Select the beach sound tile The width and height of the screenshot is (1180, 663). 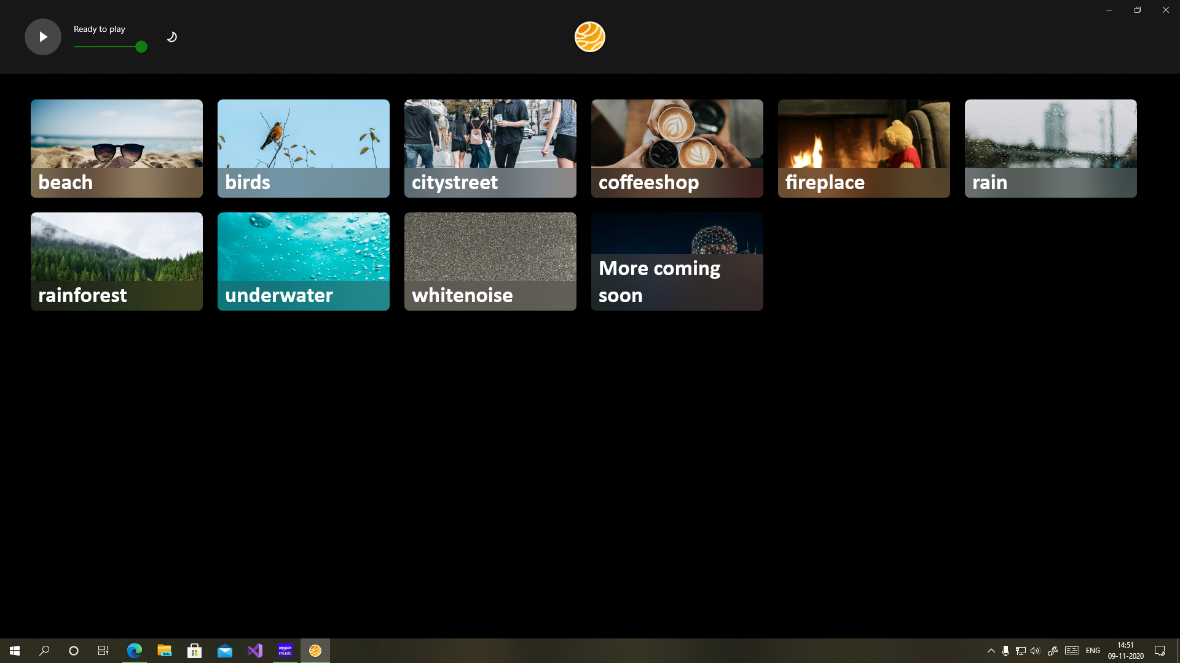pyautogui.click(x=117, y=148)
